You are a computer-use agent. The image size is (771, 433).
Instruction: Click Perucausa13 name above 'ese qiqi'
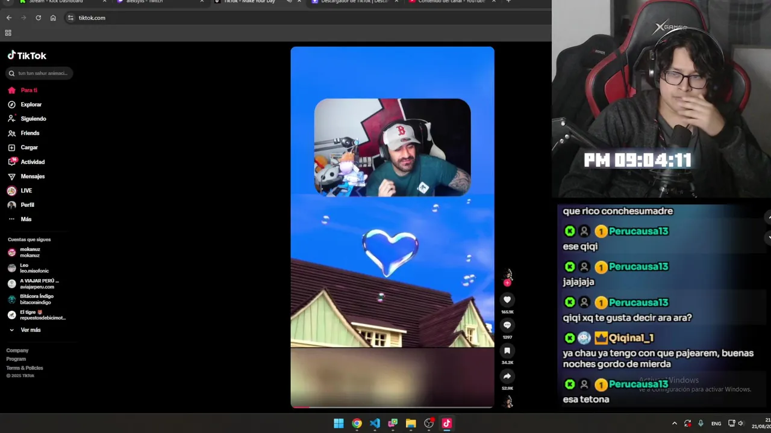(638, 232)
